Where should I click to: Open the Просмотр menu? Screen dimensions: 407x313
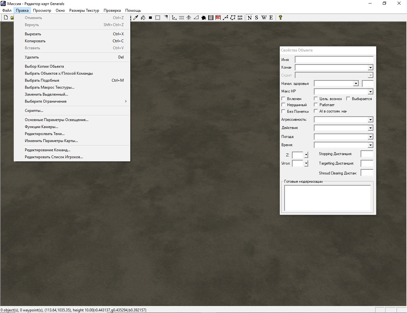tap(42, 10)
